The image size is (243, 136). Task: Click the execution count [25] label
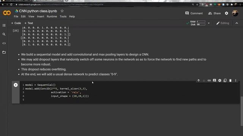[16, 31]
